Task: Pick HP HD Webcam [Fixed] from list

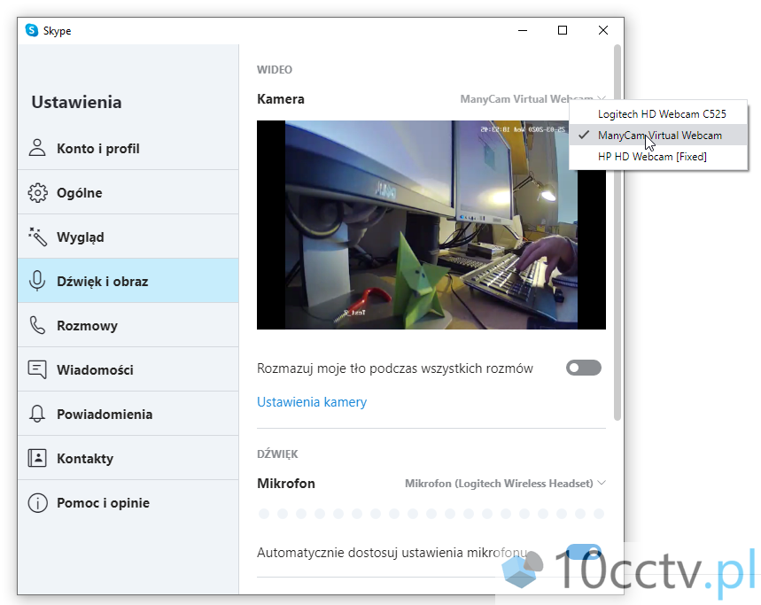Action: [x=658, y=157]
